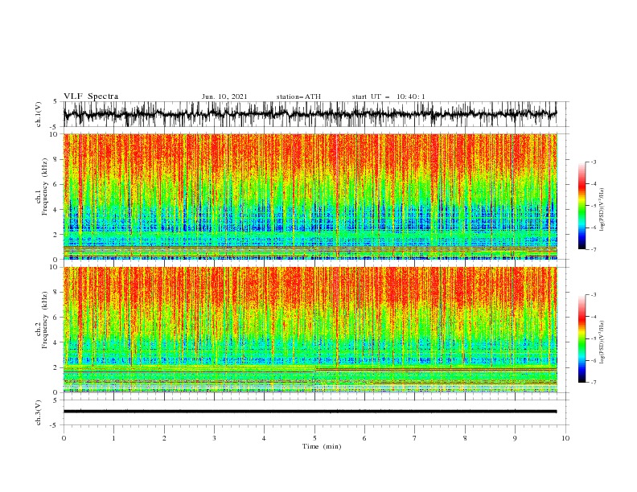Click time axis tick label '7'

point(414,438)
